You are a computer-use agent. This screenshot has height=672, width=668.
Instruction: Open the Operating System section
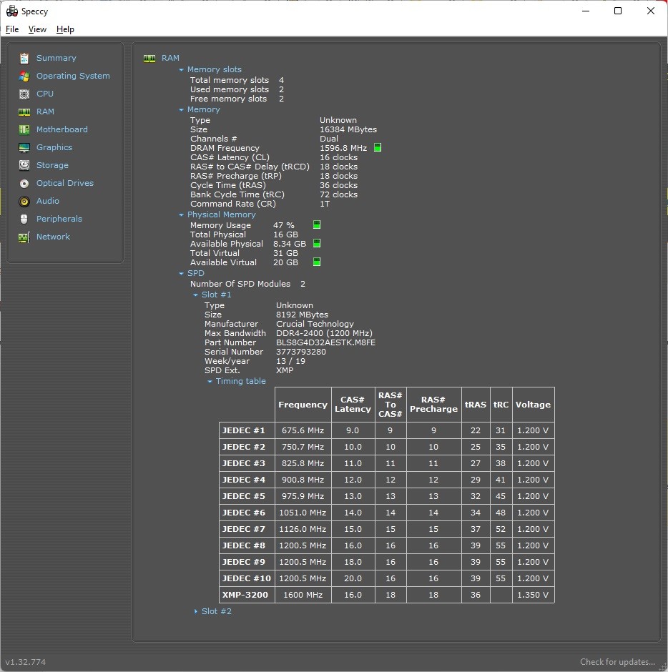tap(73, 76)
